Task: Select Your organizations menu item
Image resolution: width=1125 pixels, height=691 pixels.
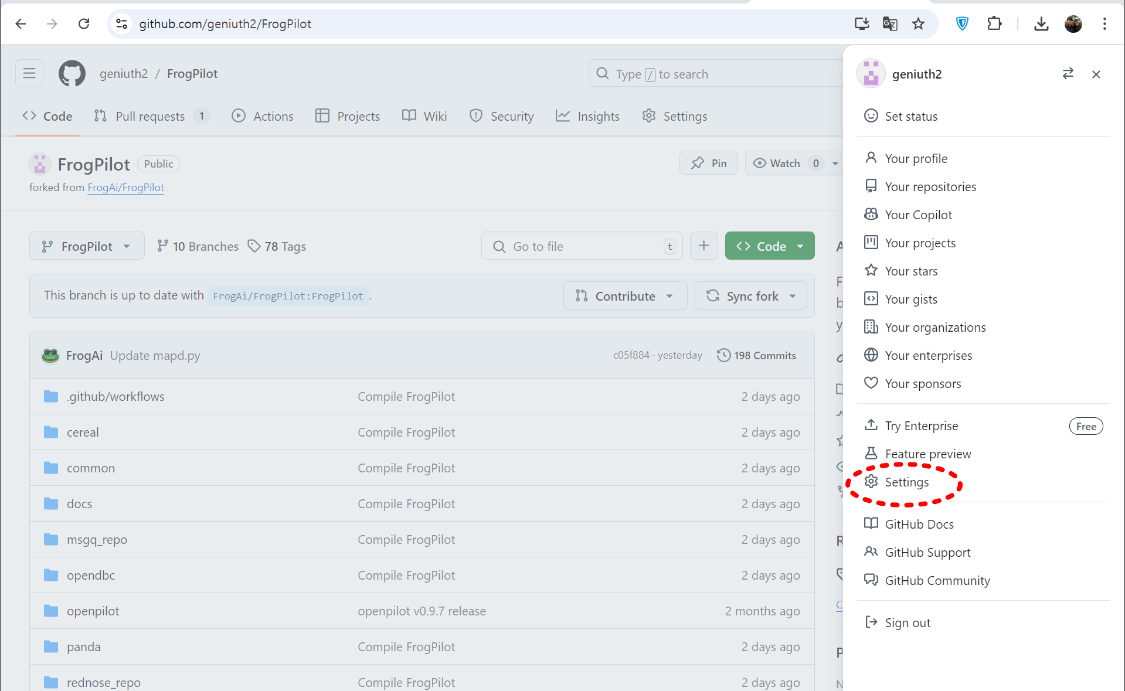Action: pos(983,327)
